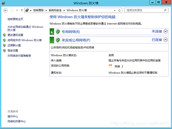This screenshot has height=129, width=172.
Task: Click 网络 2 network name
Action: coord(119,67)
